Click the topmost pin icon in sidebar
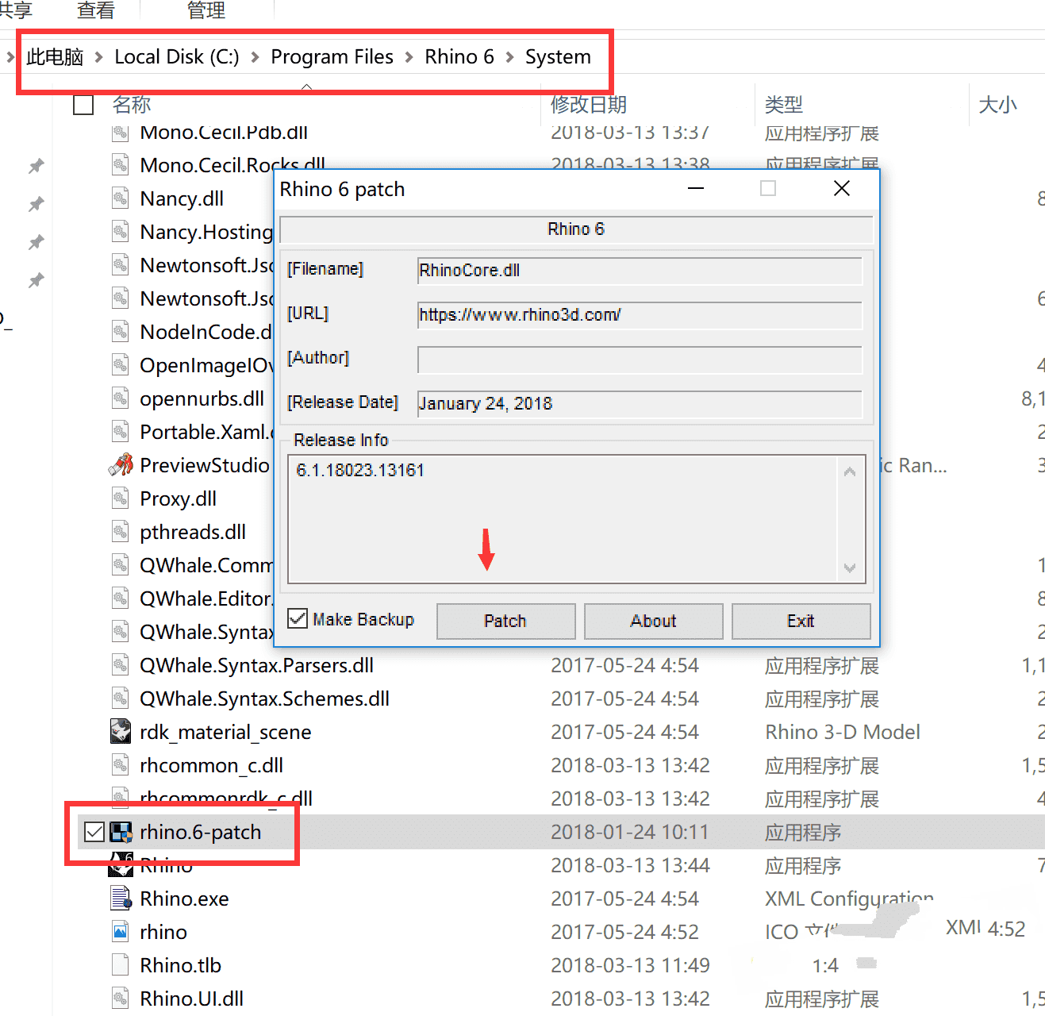Image resolution: width=1045 pixels, height=1016 pixels. (36, 166)
